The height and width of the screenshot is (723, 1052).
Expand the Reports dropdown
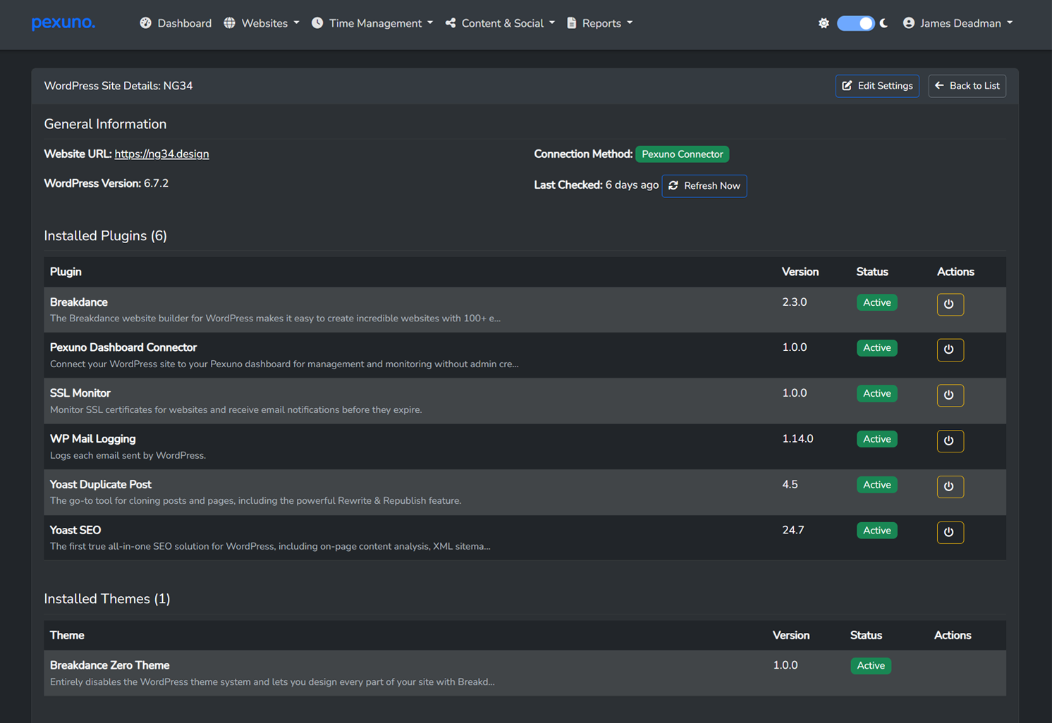point(599,23)
